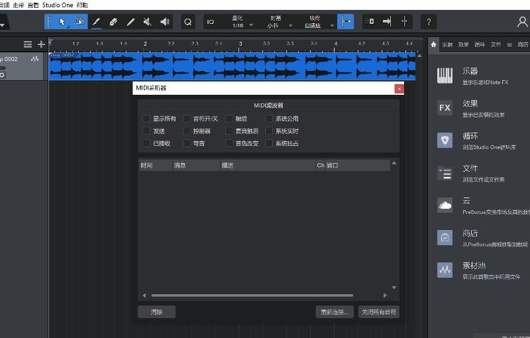Screen dimensions: 530x338
Task: Click the 关闭所有音符 button
Action: [379, 312]
